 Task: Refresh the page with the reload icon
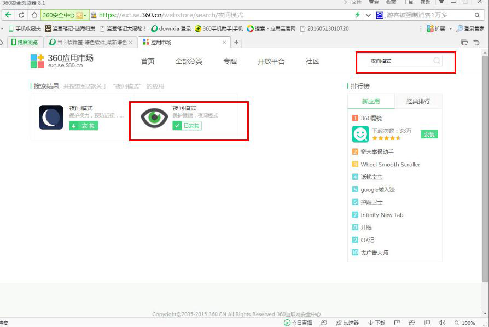pyautogui.click(x=21, y=15)
